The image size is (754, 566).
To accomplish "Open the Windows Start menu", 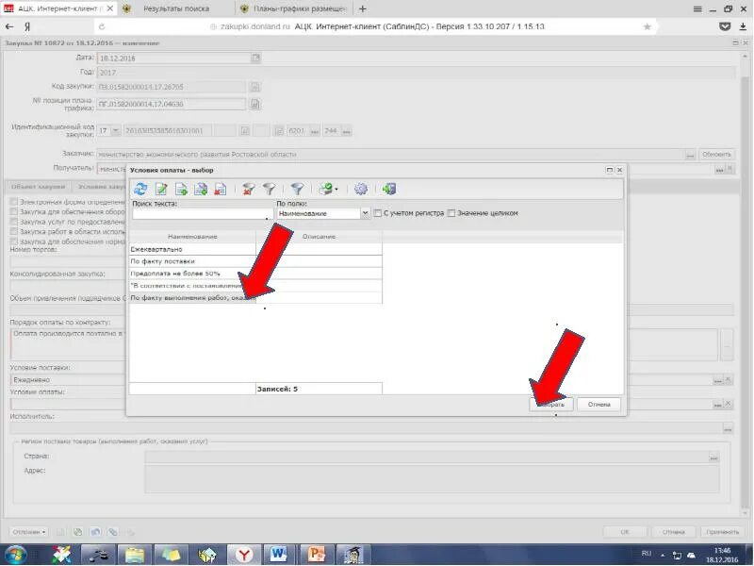I will (x=16, y=555).
